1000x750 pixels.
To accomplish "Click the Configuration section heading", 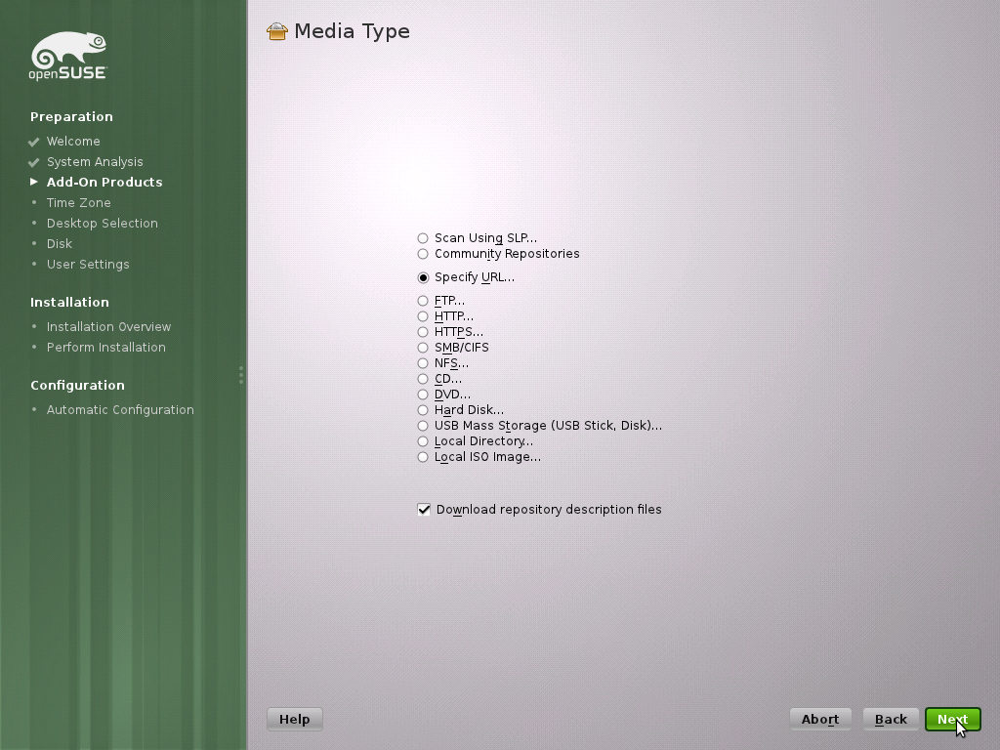I will pos(78,385).
